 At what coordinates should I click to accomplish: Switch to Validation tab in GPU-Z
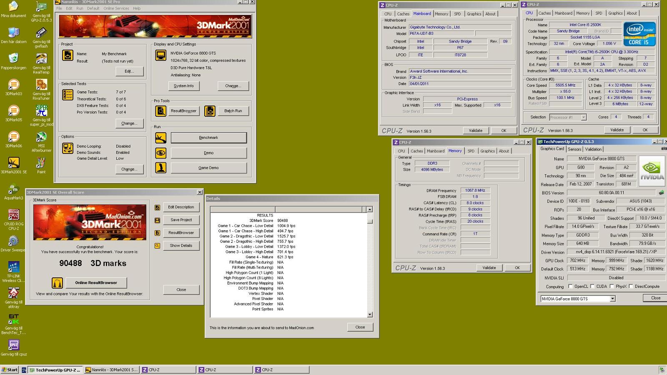(593, 149)
